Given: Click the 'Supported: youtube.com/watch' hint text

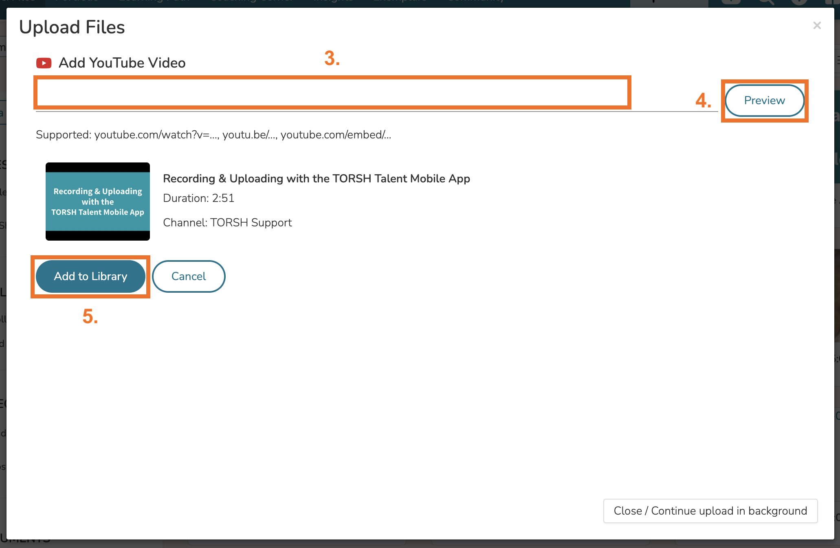Looking at the screenshot, I should click(x=213, y=135).
